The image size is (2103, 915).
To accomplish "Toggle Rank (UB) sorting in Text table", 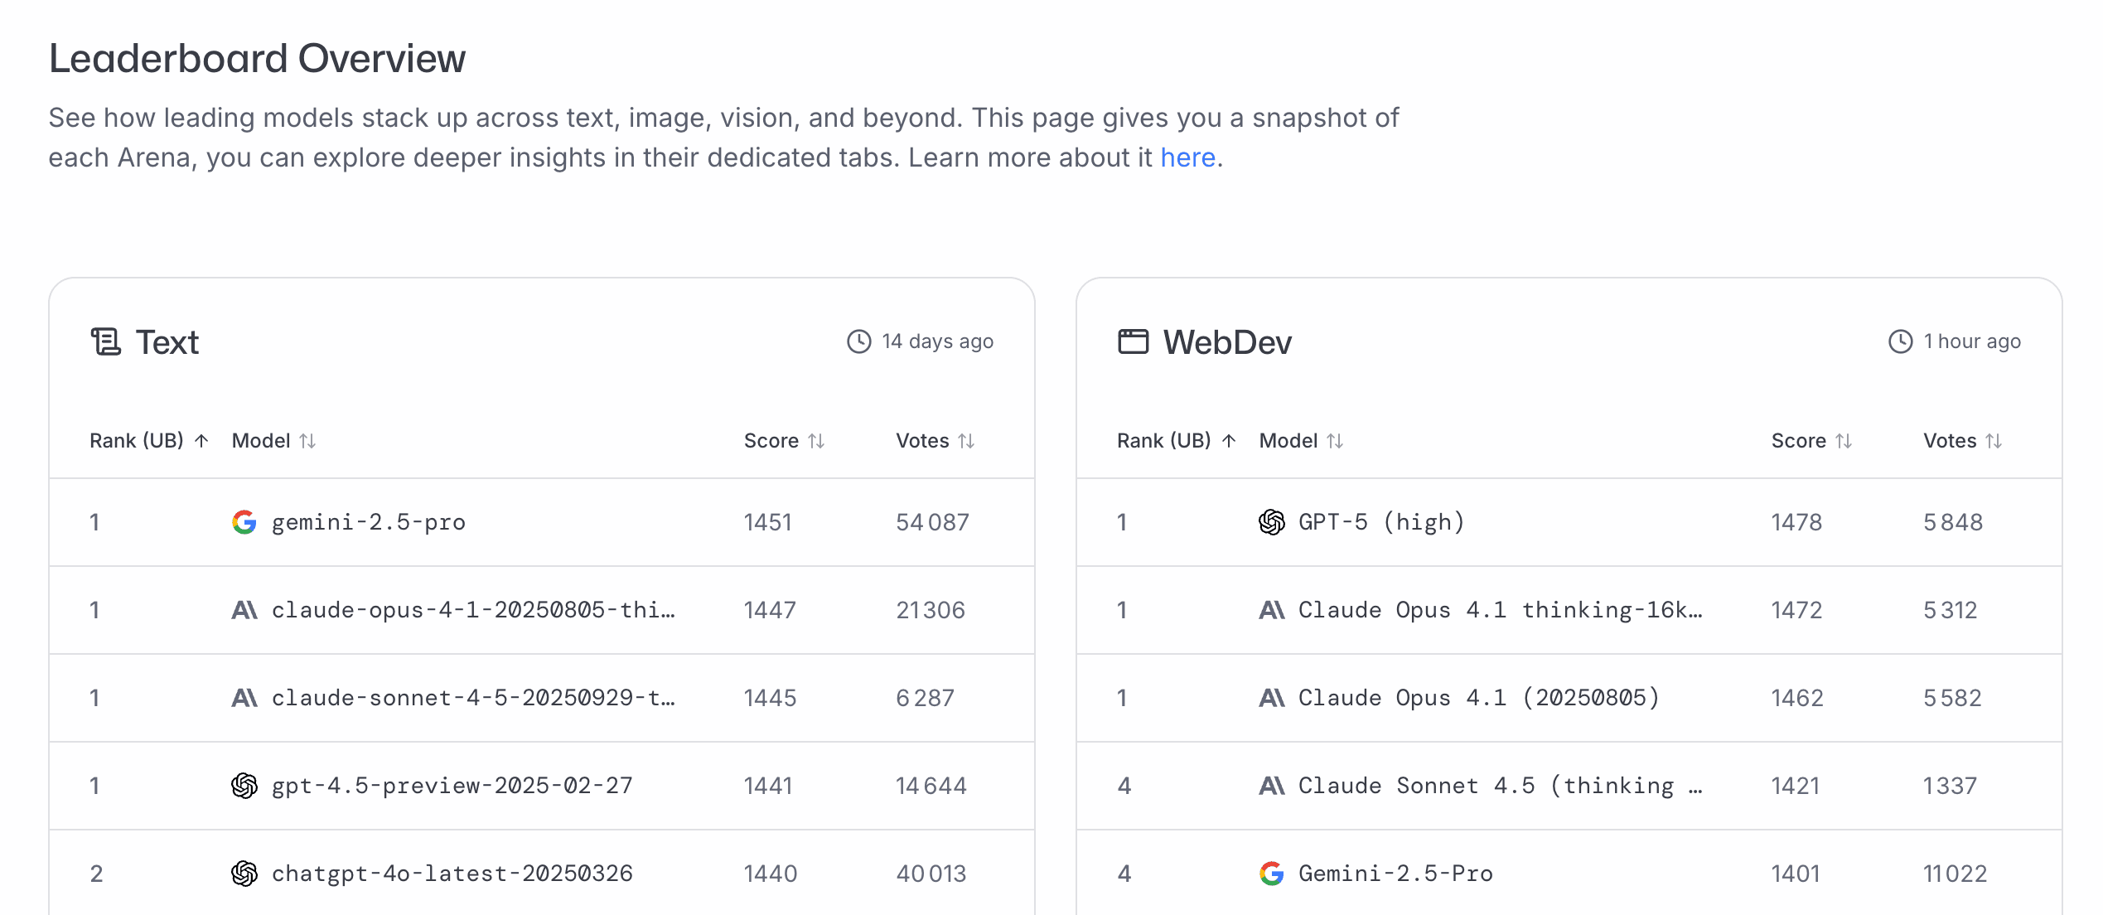I will coord(149,441).
